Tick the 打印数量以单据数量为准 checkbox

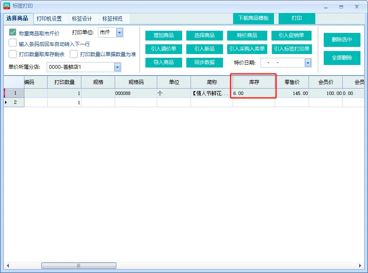coord(74,54)
